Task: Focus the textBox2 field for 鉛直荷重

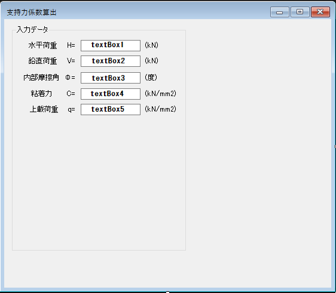Action: (111, 61)
